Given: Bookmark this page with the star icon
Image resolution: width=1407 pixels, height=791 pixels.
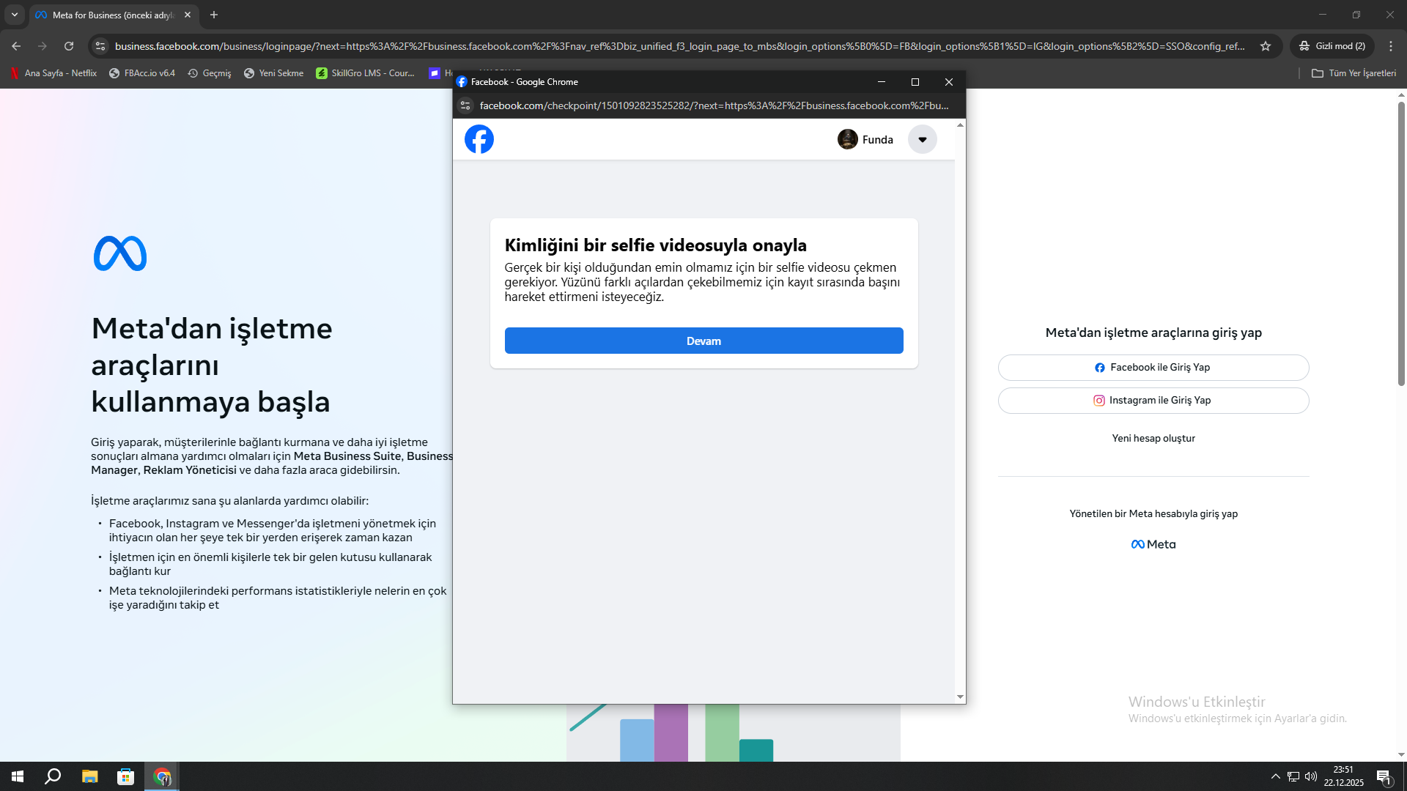Looking at the screenshot, I should (1266, 46).
